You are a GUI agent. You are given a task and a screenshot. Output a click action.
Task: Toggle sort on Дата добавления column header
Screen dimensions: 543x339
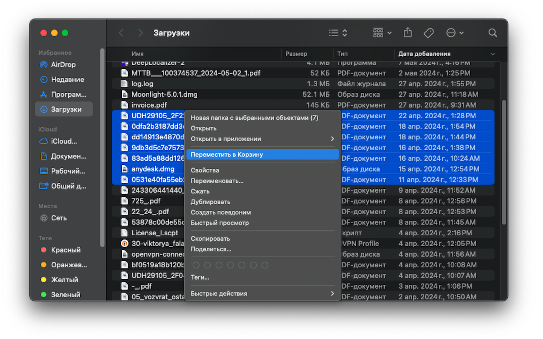click(447, 54)
